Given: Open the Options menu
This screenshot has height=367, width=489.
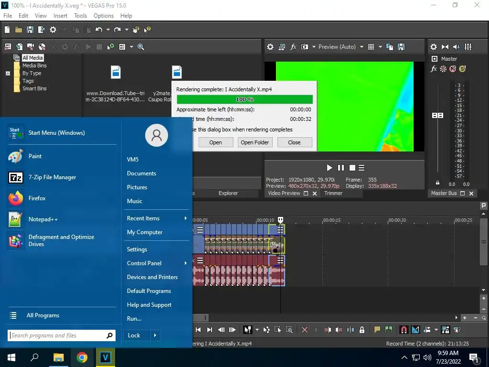Looking at the screenshot, I should coord(104,16).
